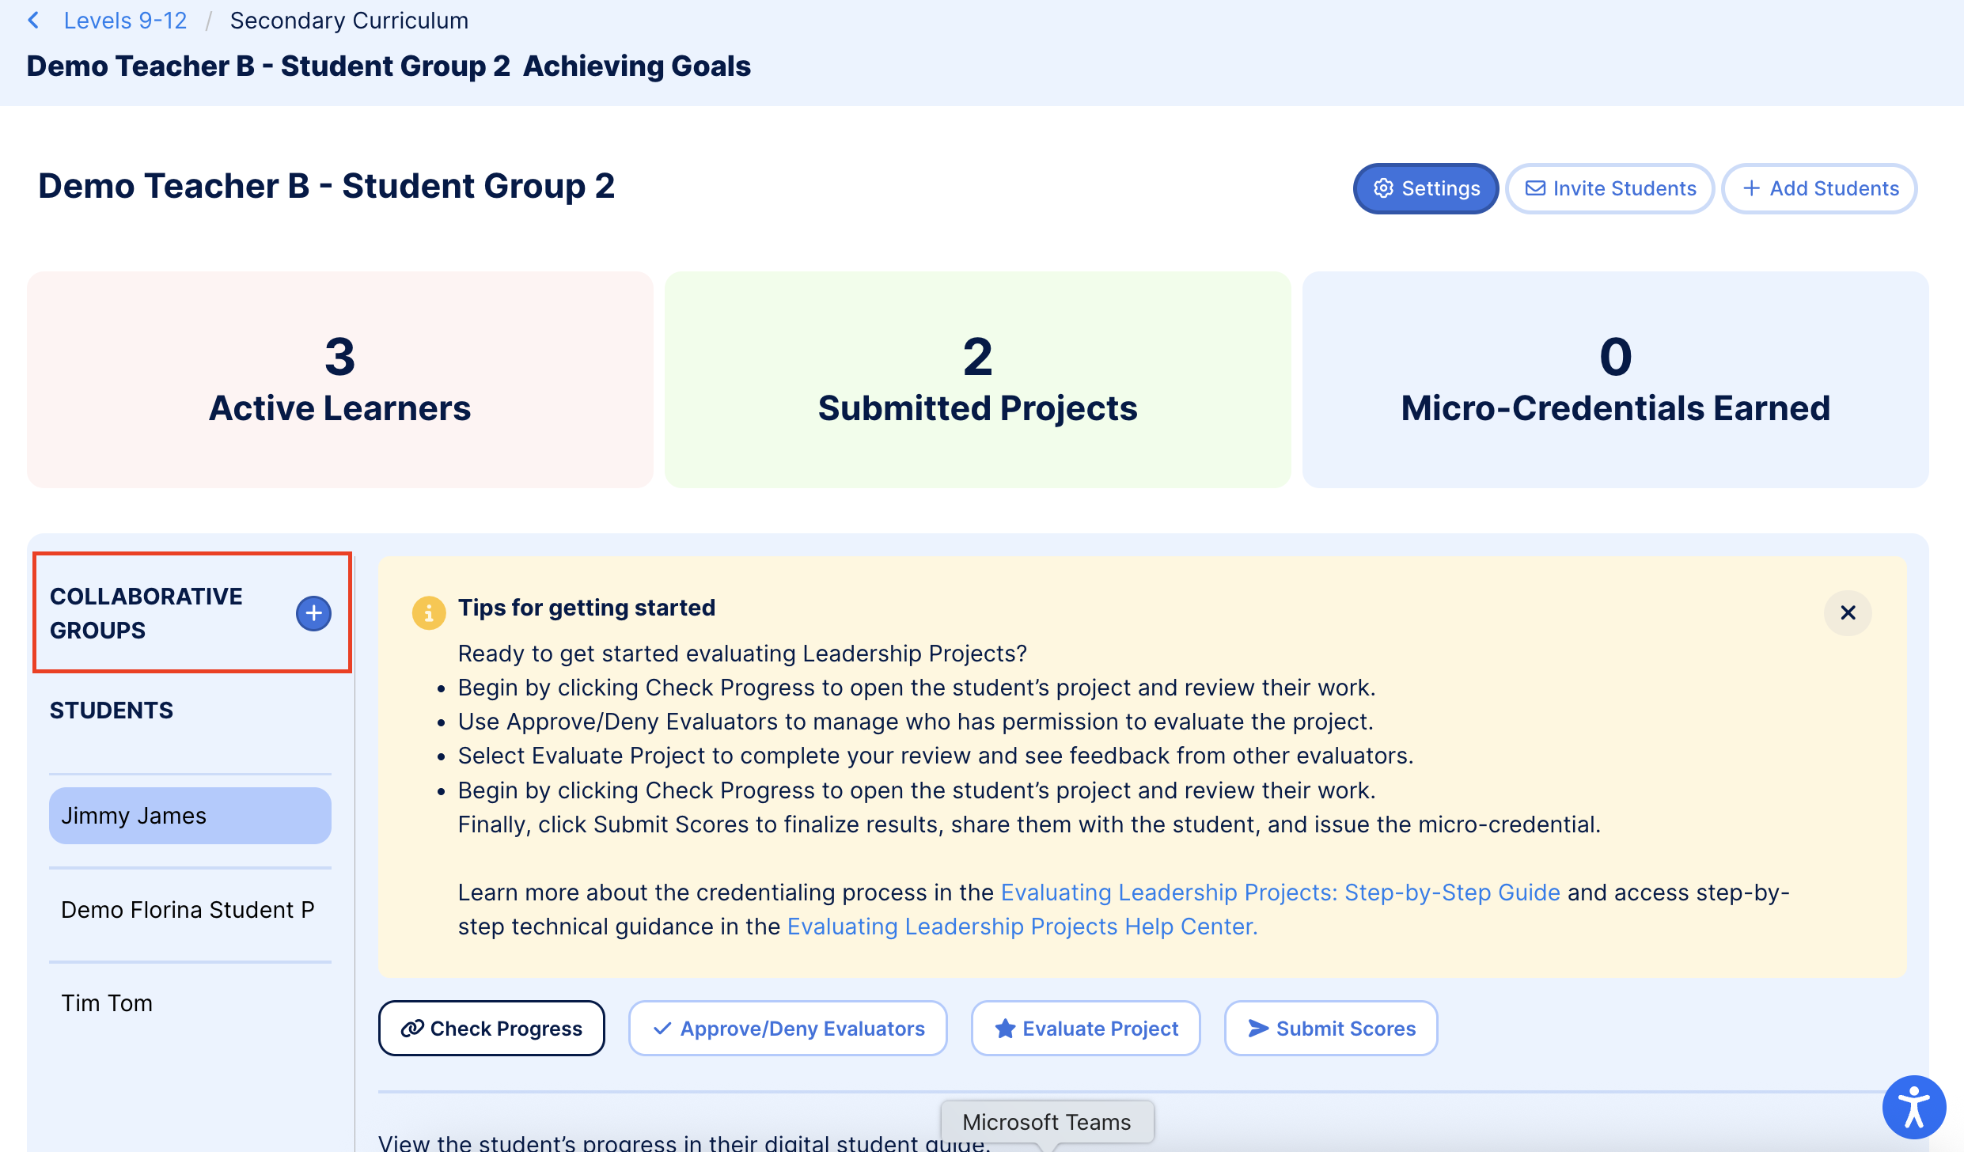This screenshot has width=1964, height=1152.
Task: Click the info icon beside Tips for getting started
Action: point(430,612)
